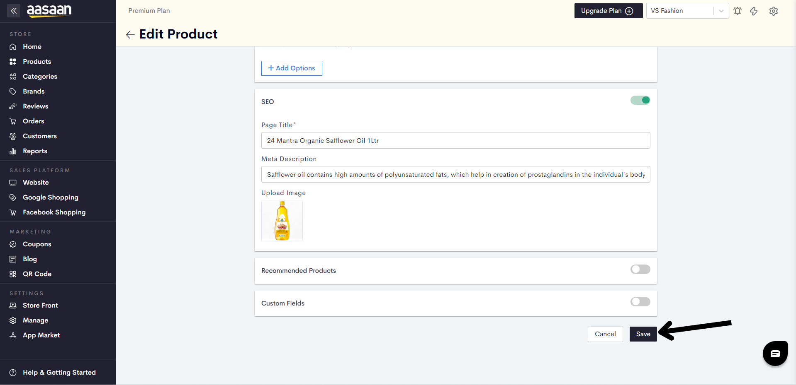
Task: Click the uploaded oil bottle image thumbnail
Action: click(x=282, y=221)
